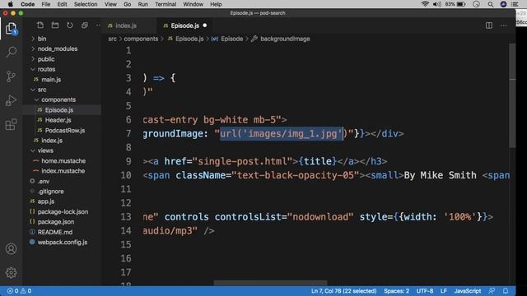This screenshot has height=296, width=527.
Task: Open home.mustache in views
Action: (63, 161)
